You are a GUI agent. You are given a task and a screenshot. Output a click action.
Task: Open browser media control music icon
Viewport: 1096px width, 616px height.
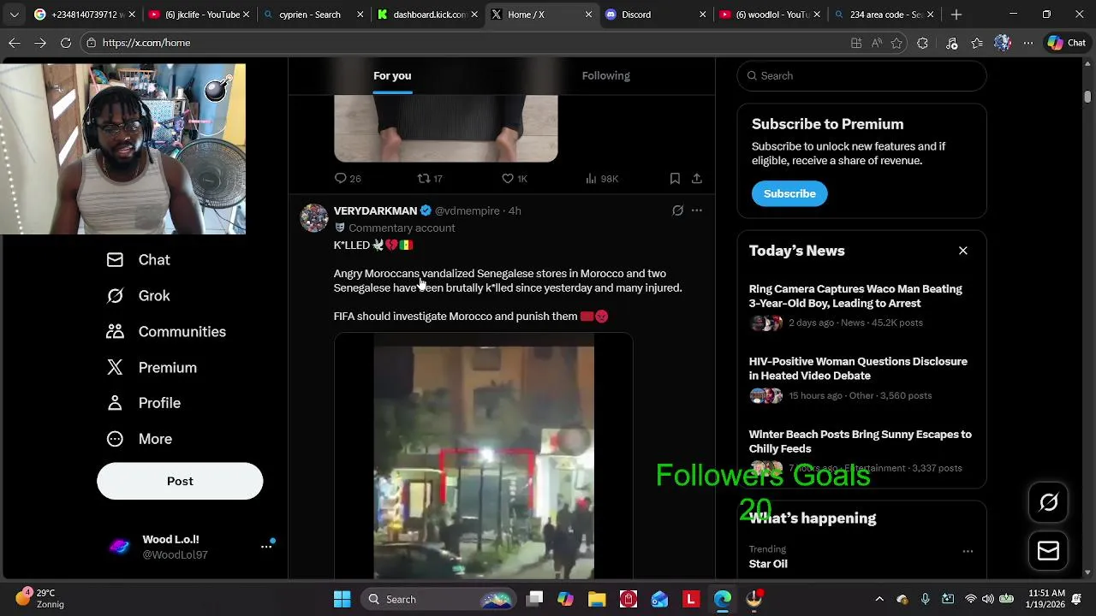point(951,43)
